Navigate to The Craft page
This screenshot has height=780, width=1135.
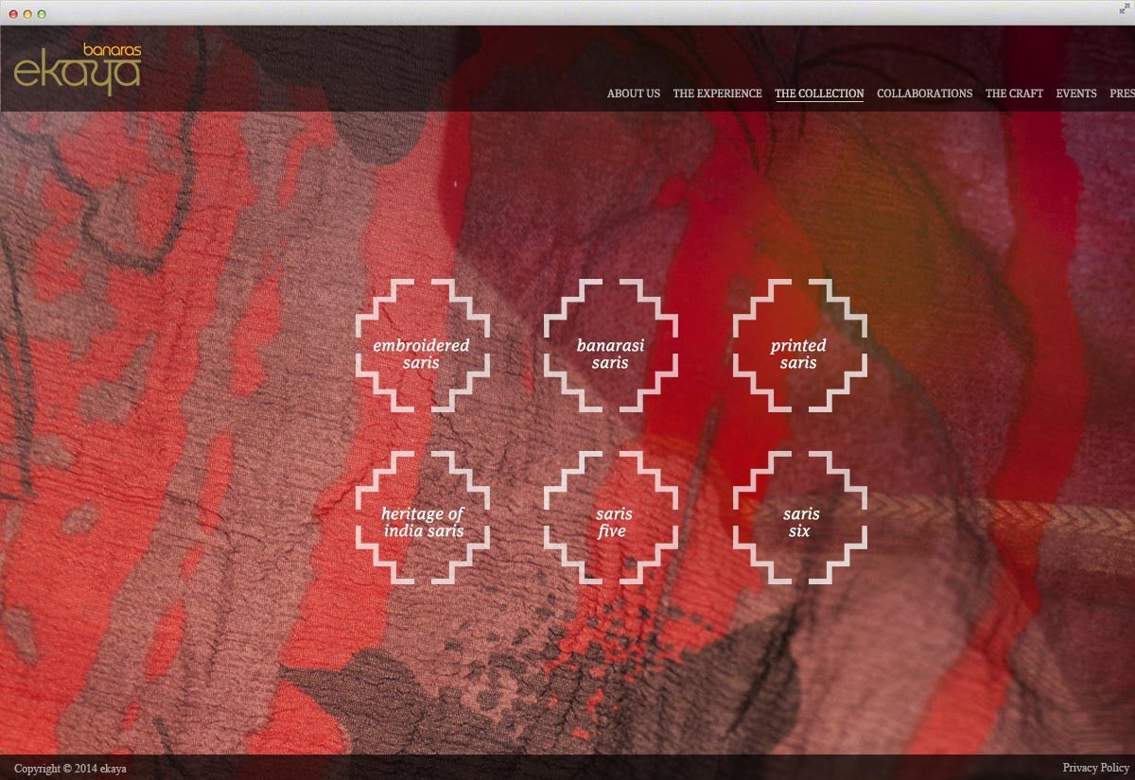point(1014,94)
